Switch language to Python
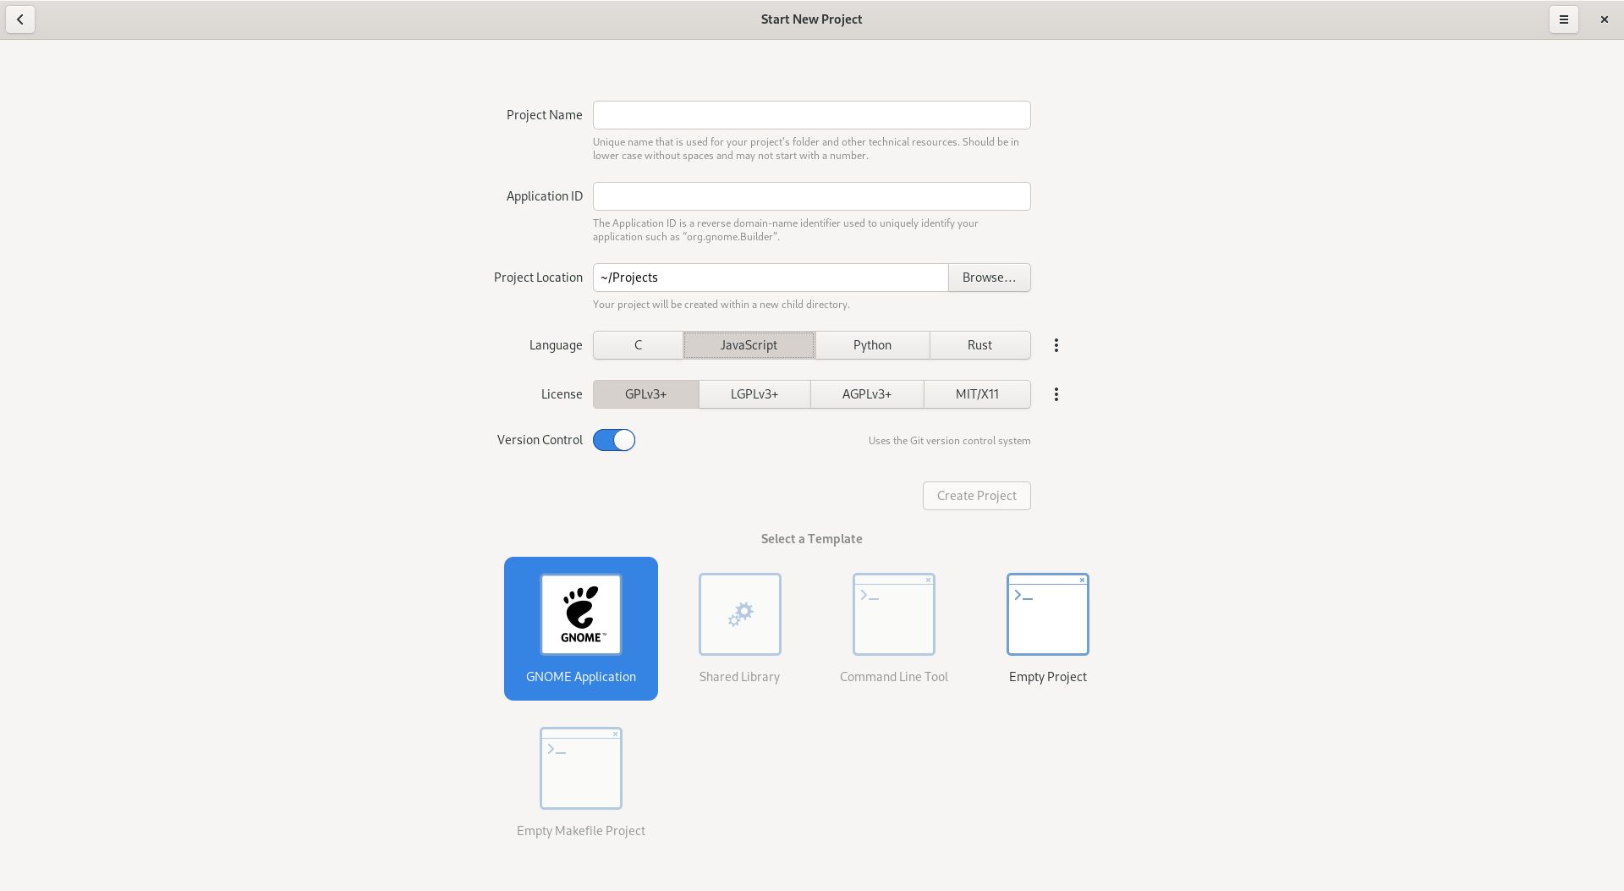The image size is (1624, 891). click(871, 344)
